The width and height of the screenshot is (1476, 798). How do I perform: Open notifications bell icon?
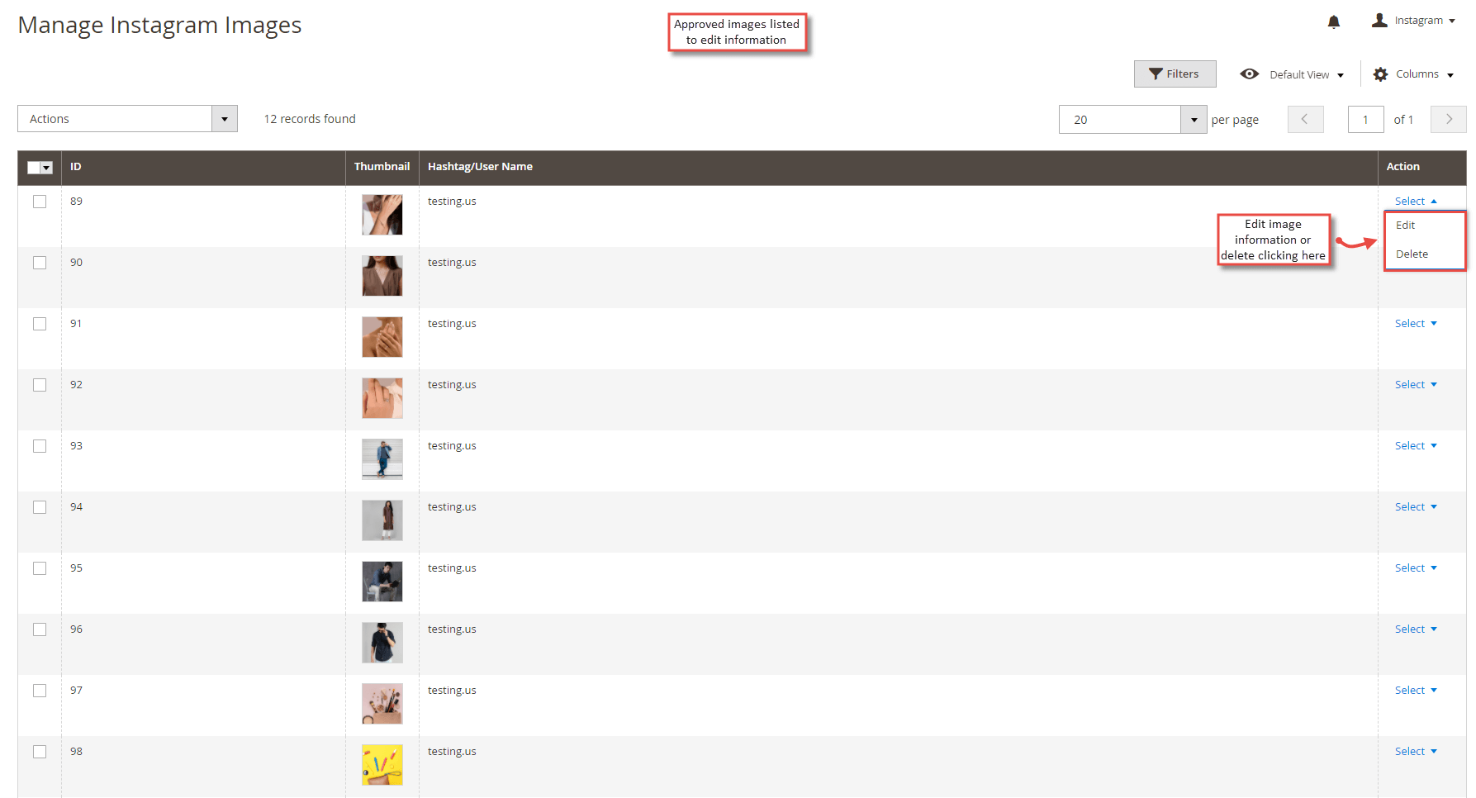click(x=1333, y=21)
